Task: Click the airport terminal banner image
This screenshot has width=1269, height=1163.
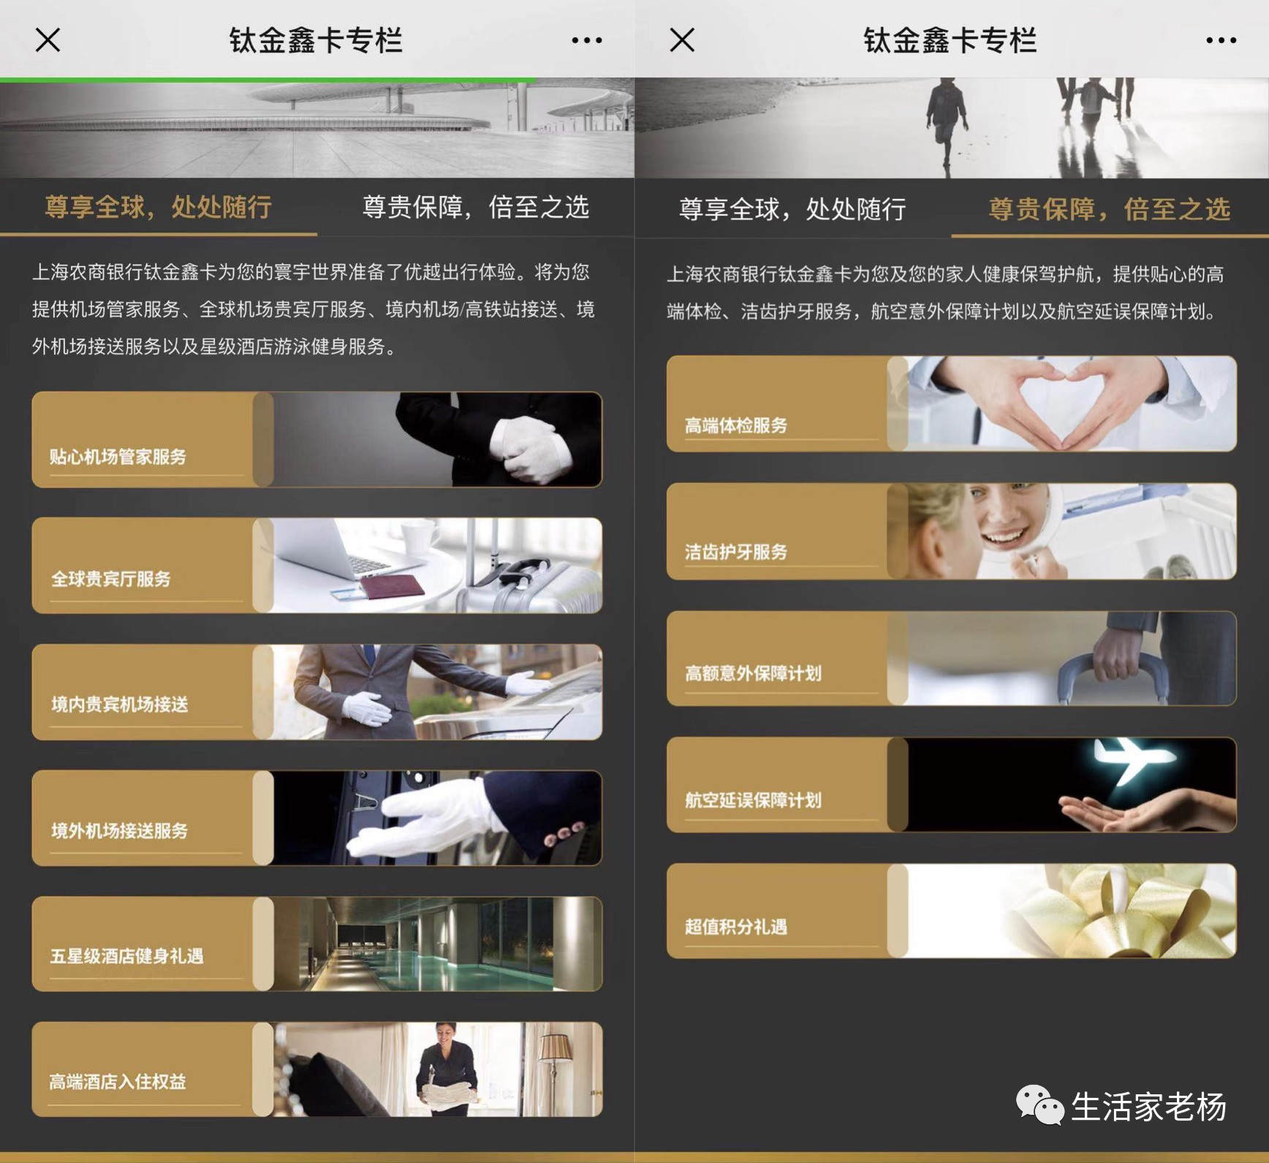Action: pyautogui.click(x=317, y=129)
